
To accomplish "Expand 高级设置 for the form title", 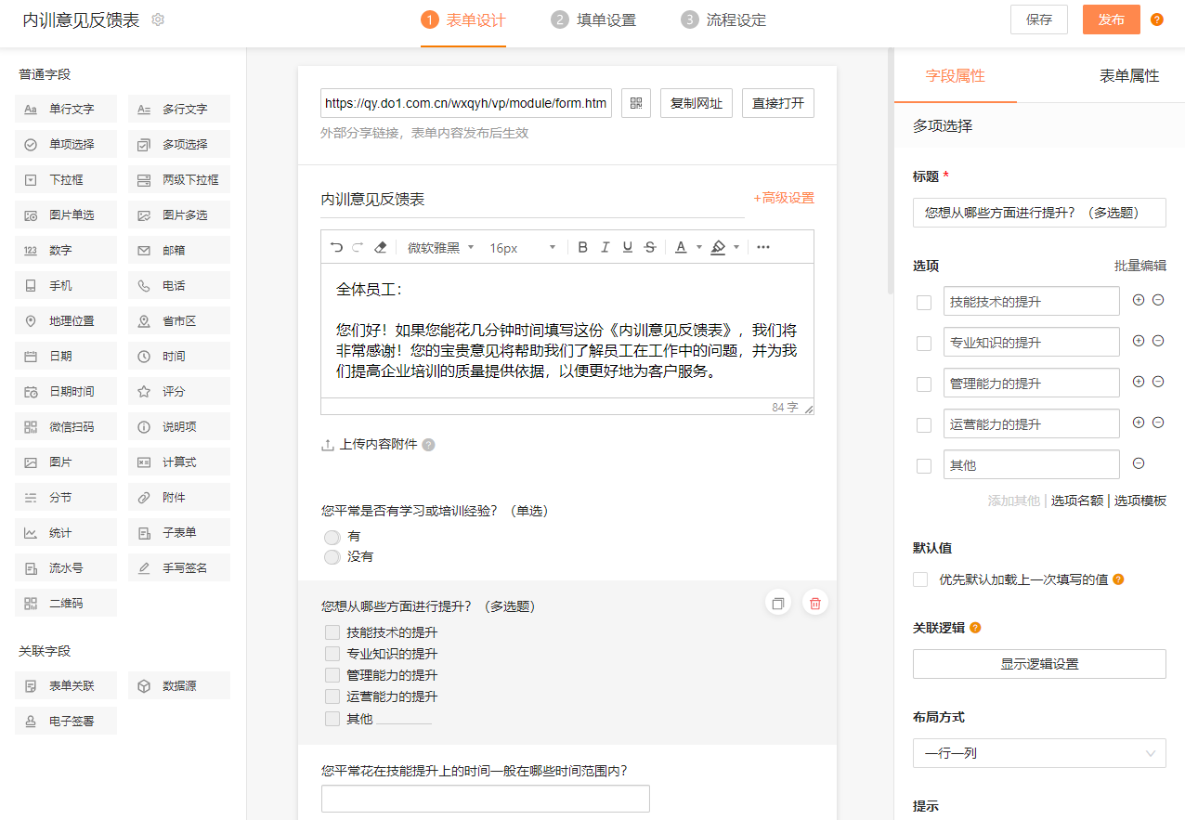I will [784, 198].
